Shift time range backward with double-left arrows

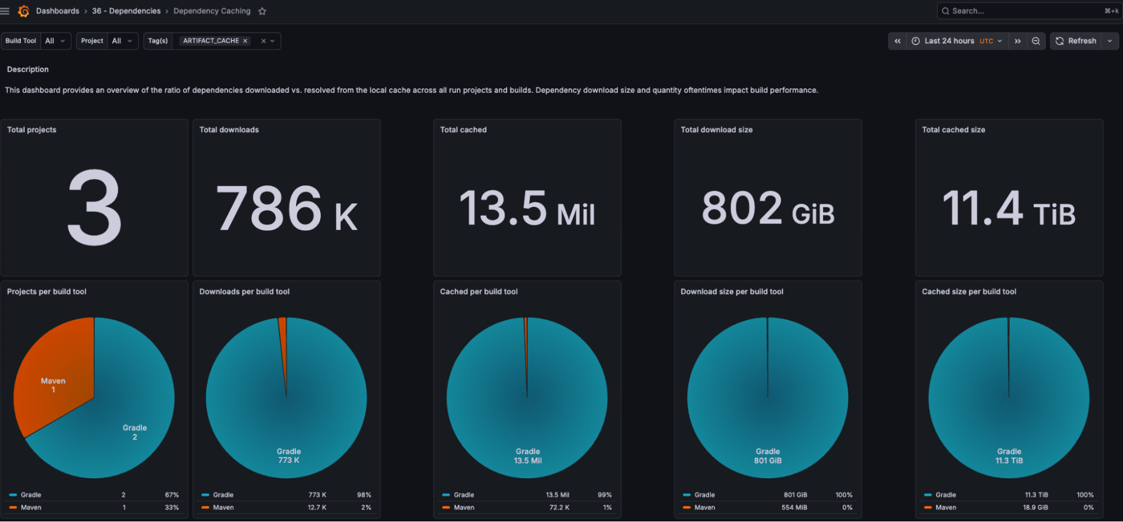pyautogui.click(x=897, y=40)
